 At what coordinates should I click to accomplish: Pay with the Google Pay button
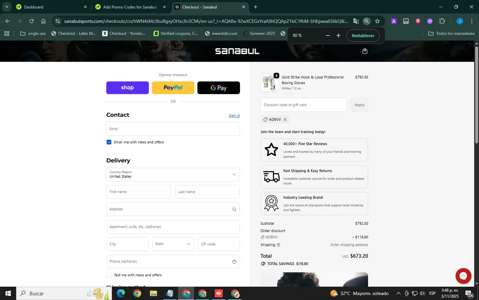coord(218,88)
